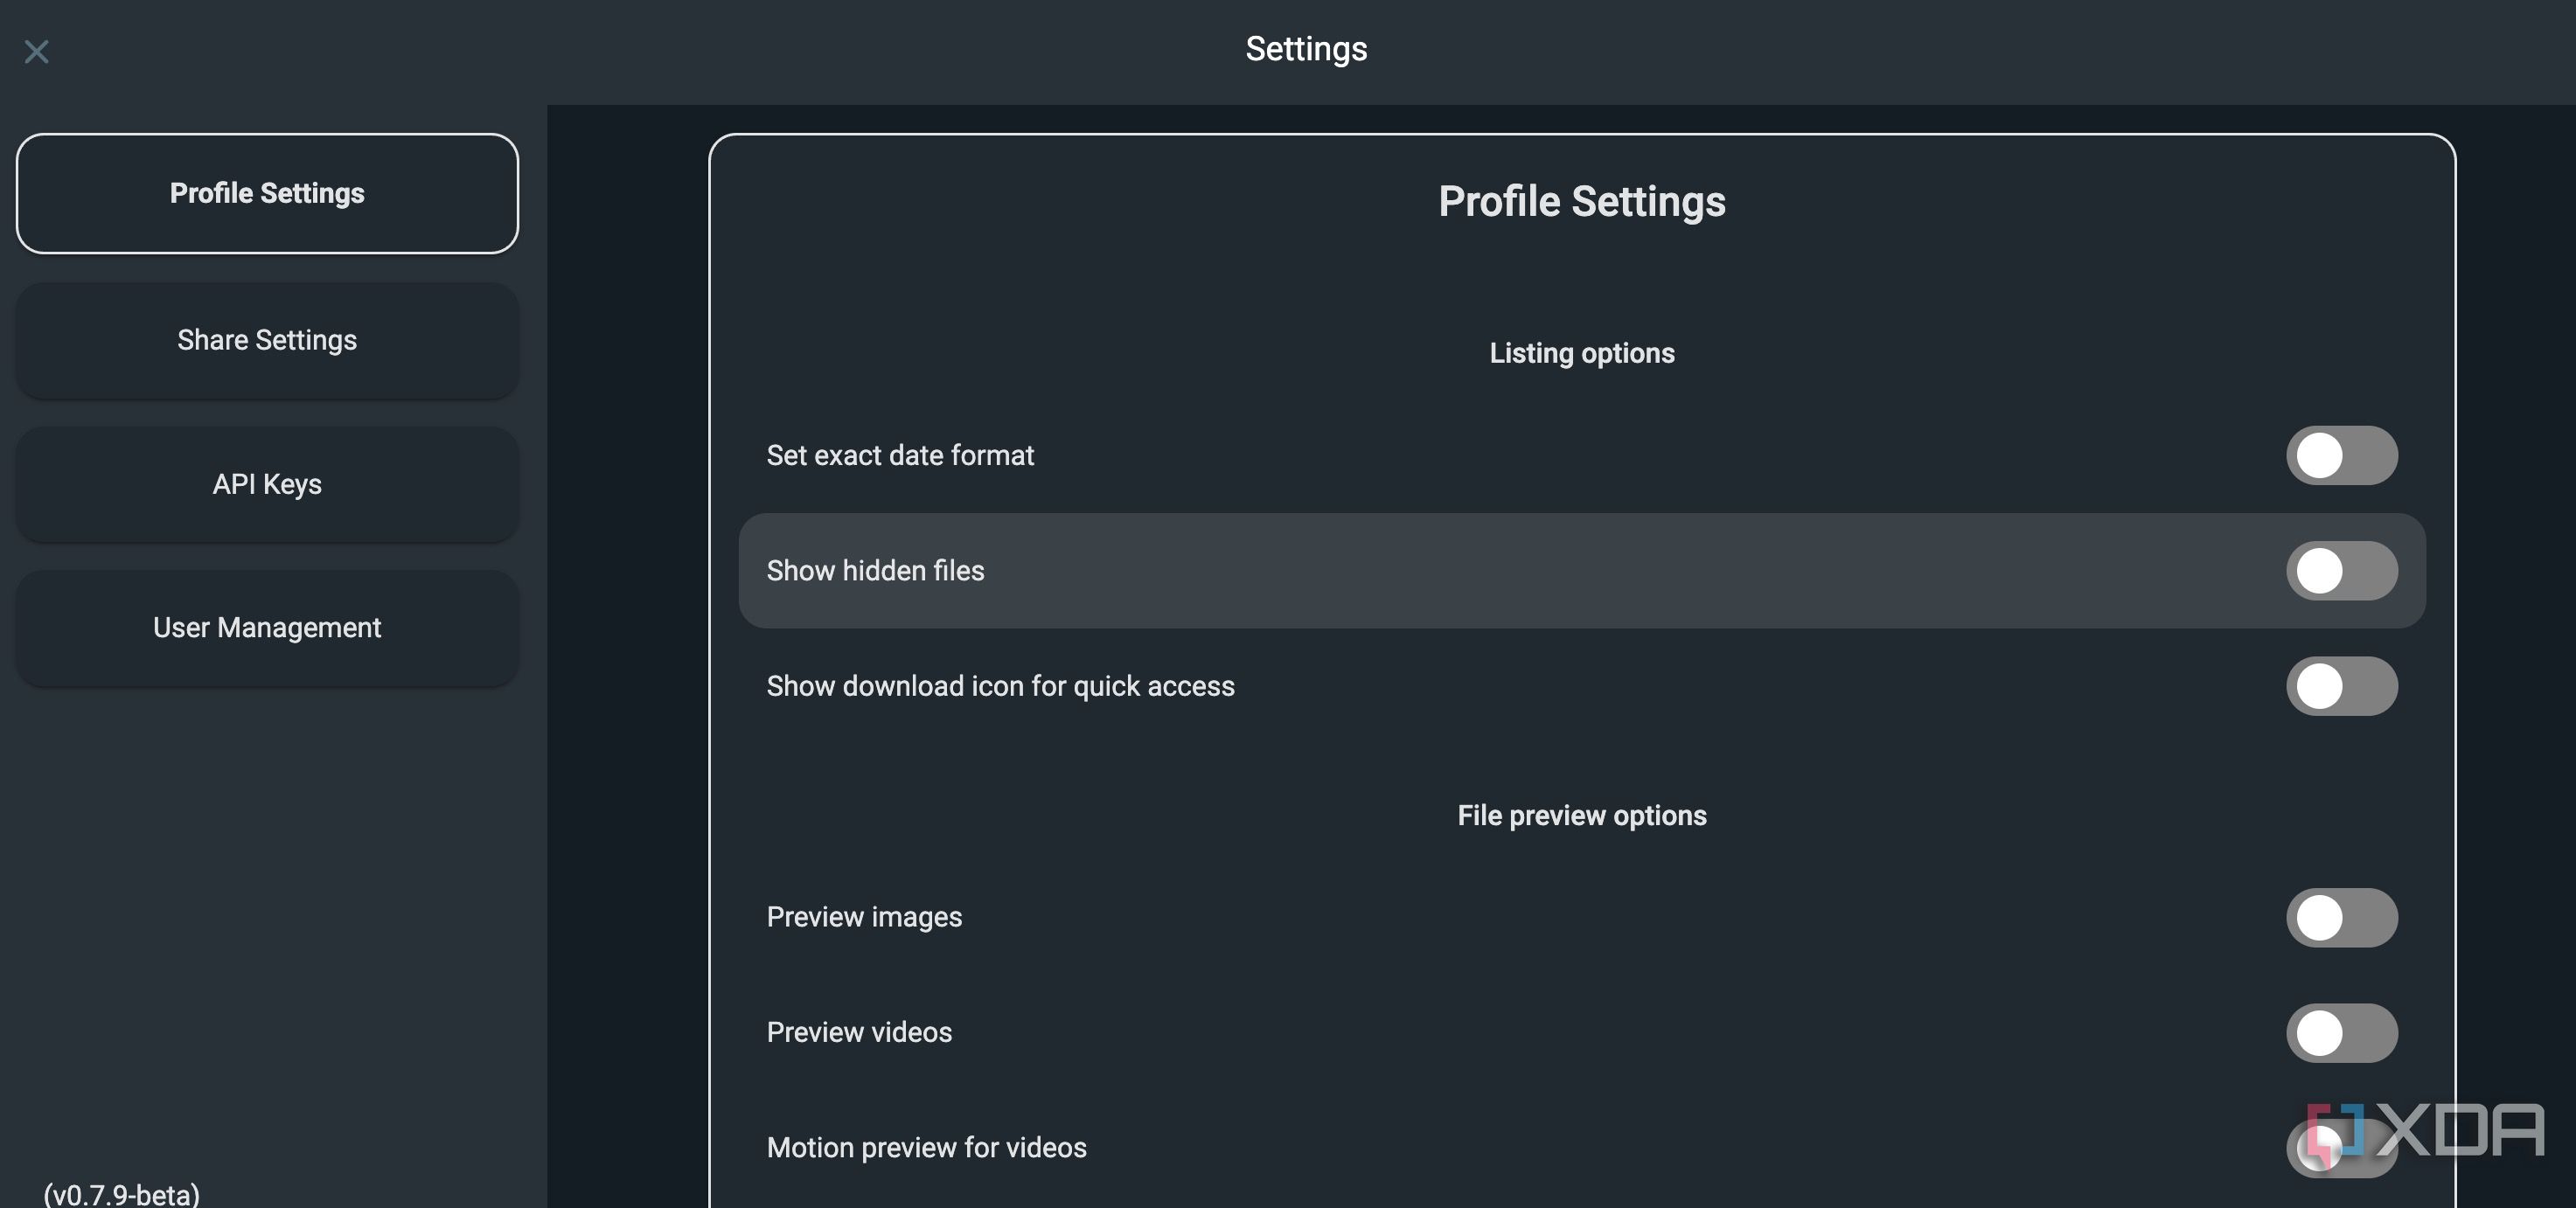Screen dimensions: 2576x1208
Task: Click the "Set exact date format" label text
Action: [900, 456]
